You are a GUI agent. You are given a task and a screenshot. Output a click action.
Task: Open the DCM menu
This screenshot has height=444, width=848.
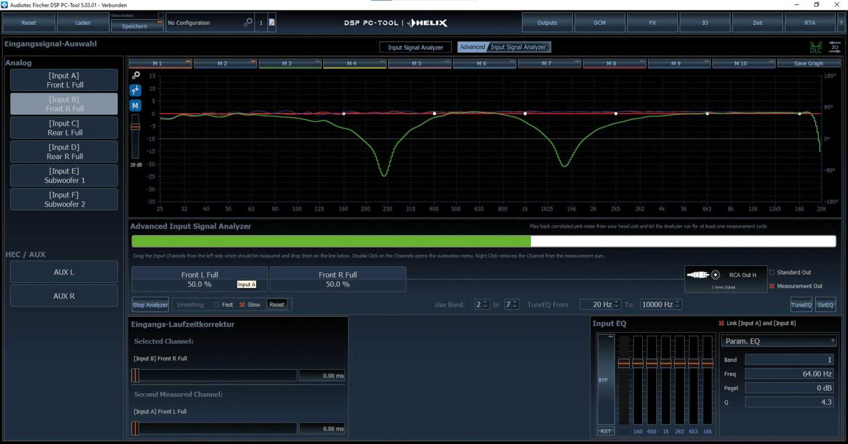pyautogui.click(x=600, y=23)
